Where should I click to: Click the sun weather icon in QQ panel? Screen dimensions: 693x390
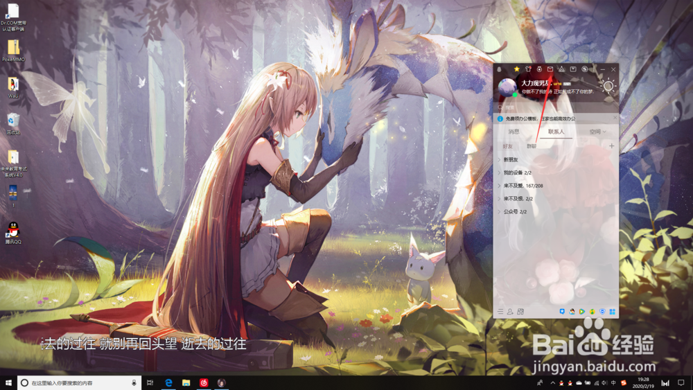click(608, 87)
